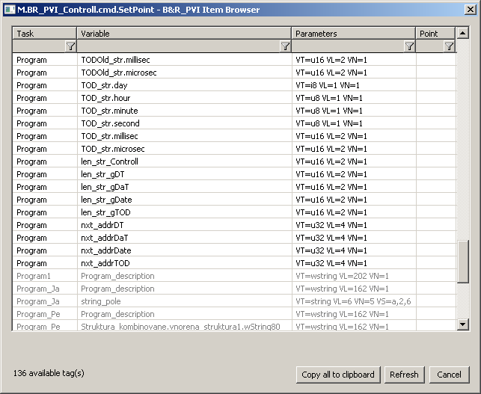Open the Variable column filter funnel
This screenshot has width=481, height=394.
point(285,46)
